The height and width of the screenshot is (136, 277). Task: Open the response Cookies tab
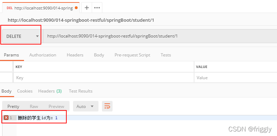pyautogui.click(x=25, y=91)
